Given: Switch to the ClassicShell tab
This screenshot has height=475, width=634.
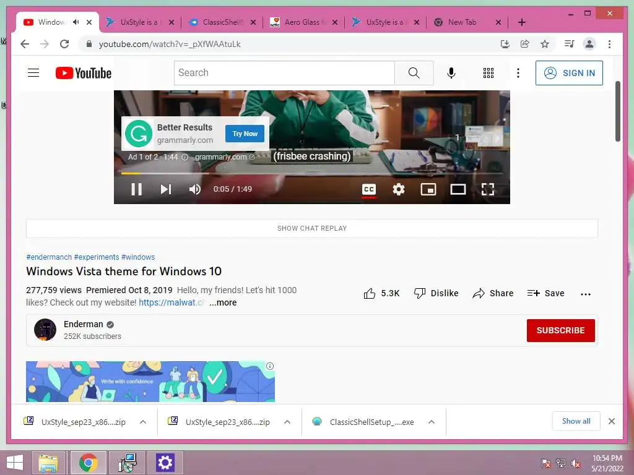Looking at the screenshot, I should 222,22.
